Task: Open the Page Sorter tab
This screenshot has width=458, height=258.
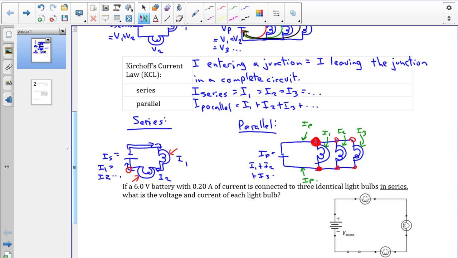Action: pos(9,35)
